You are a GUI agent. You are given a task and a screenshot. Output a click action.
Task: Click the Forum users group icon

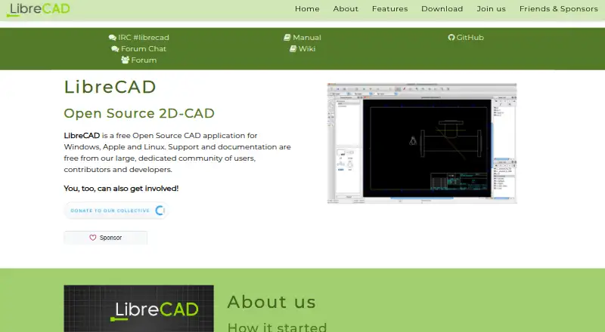pyautogui.click(x=125, y=60)
